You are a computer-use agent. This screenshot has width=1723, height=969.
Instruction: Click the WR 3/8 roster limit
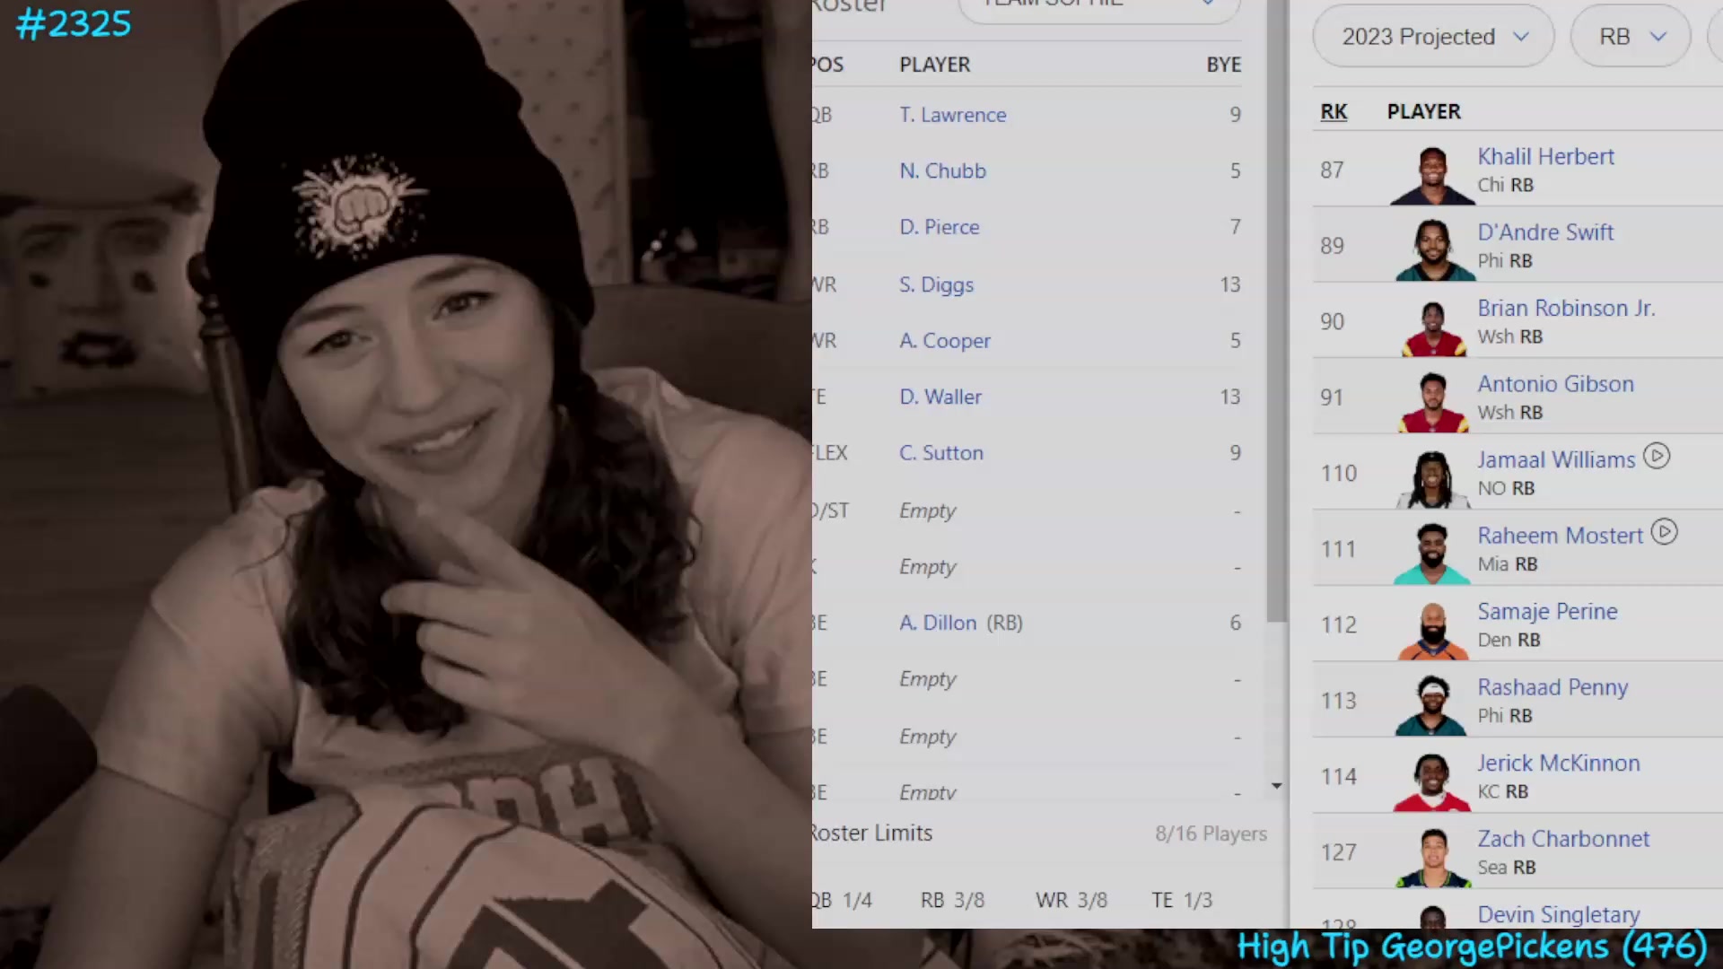[x=1071, y=900]
